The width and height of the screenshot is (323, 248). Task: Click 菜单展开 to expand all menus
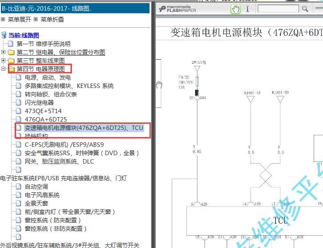pos(20,19)
